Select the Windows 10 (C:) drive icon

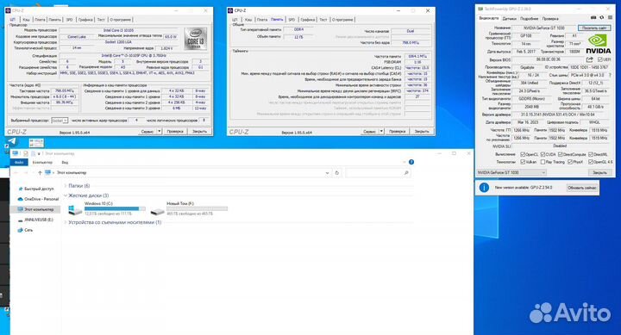click(74, 208)
